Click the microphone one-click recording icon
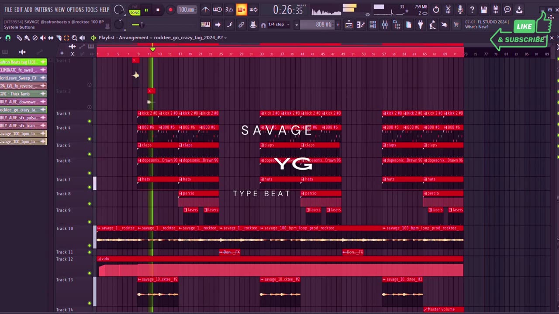 [460, 10]
